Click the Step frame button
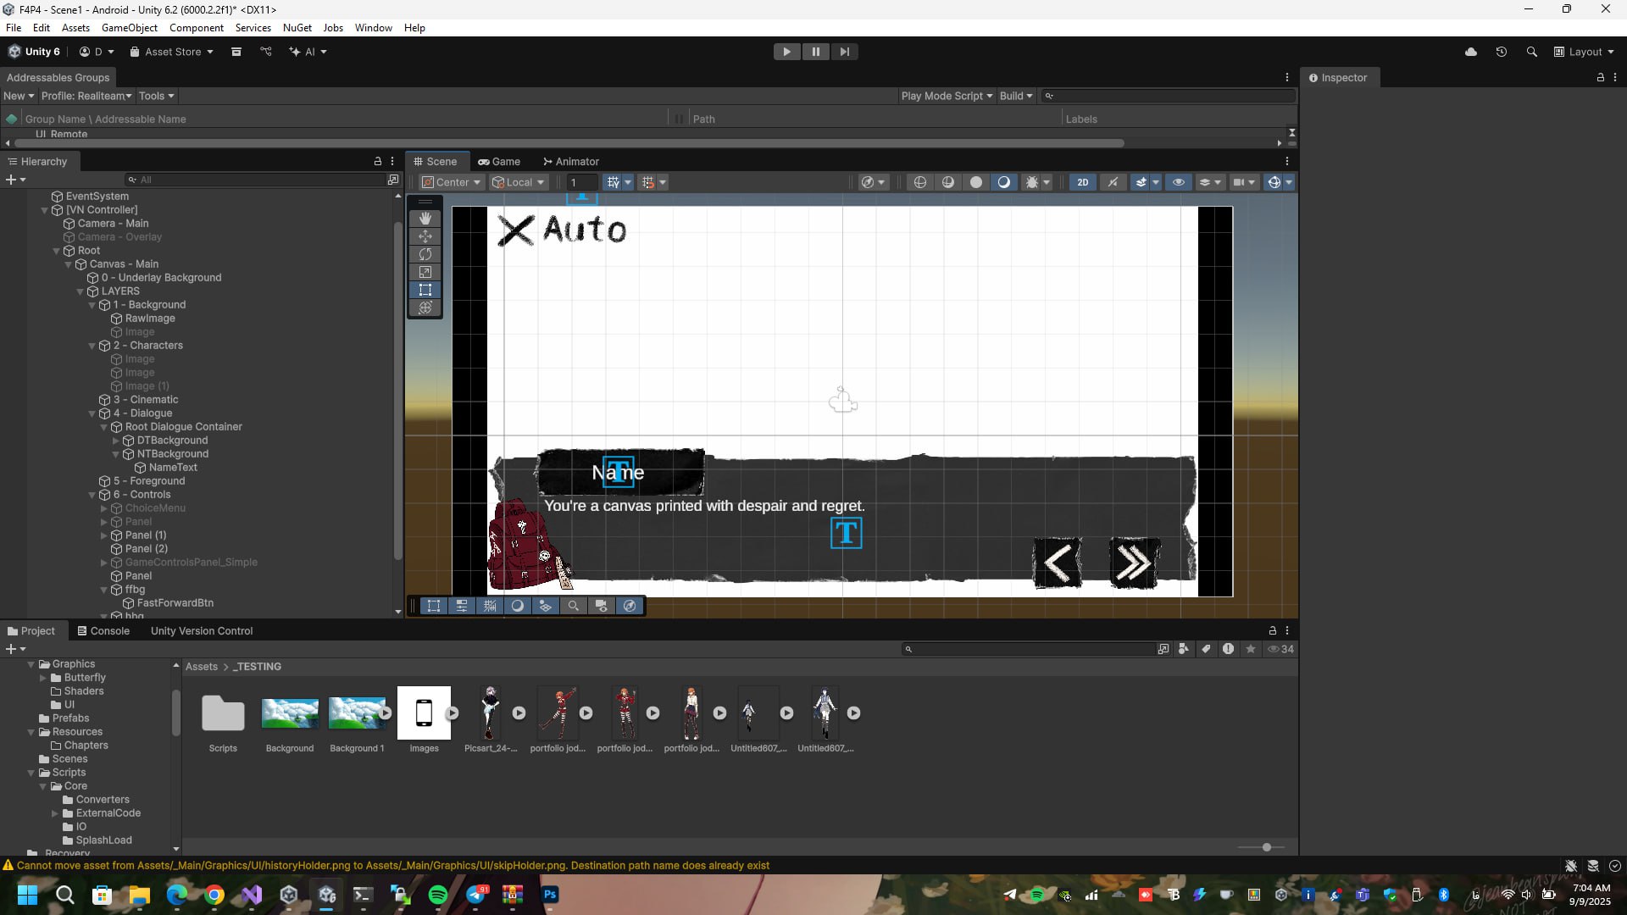Viewport: 1627px width, 915px height. 844,52
